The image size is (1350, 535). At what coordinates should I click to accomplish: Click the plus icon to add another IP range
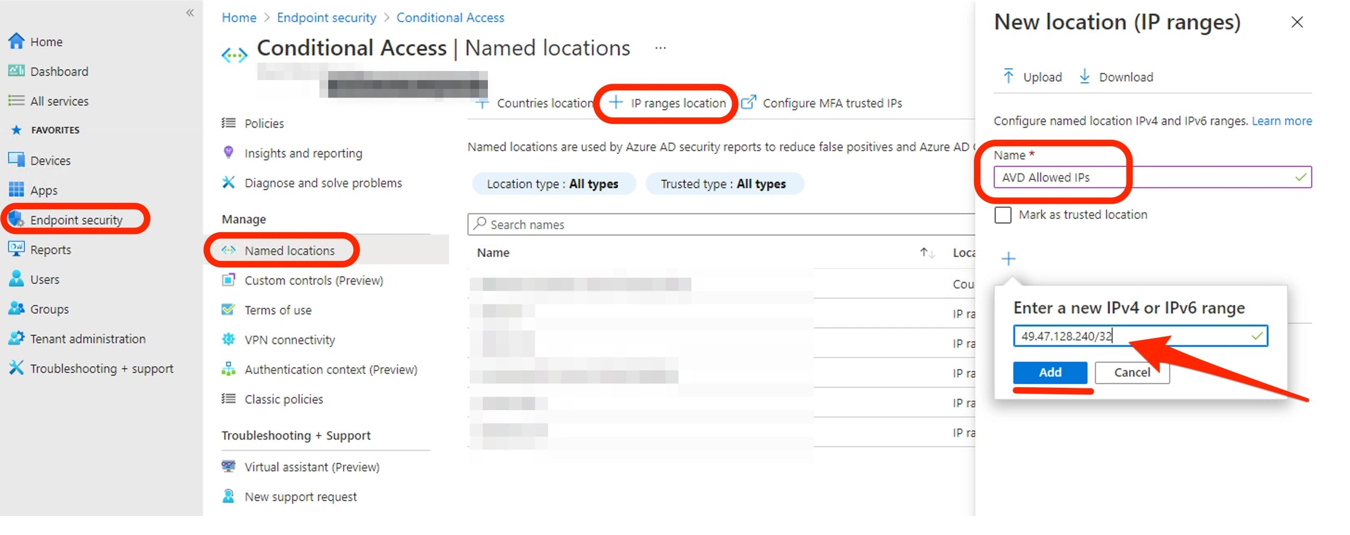tap(1008, 258)
